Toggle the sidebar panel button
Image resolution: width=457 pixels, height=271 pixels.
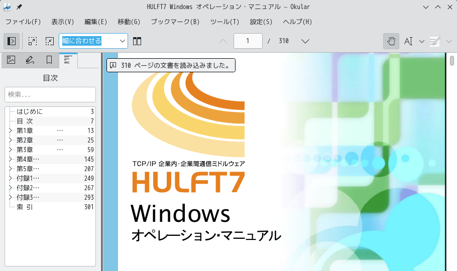click(12, 41)
